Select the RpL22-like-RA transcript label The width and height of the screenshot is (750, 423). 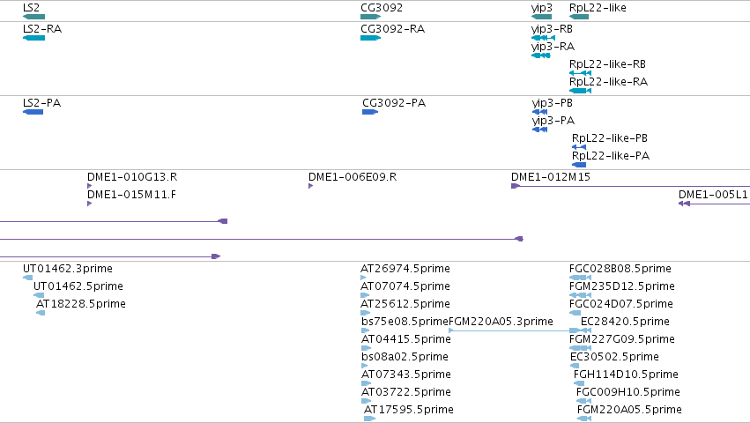[x=608, y=82]
